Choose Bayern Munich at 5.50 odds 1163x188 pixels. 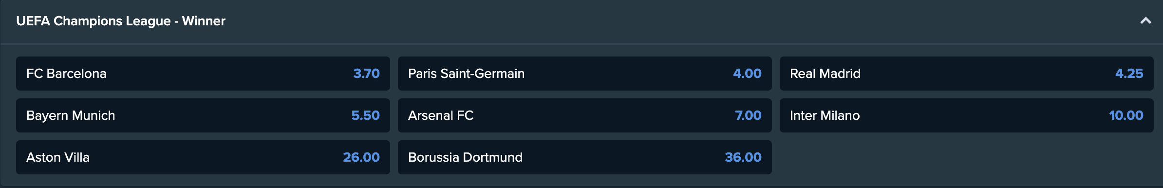click(x=203, y=115)
